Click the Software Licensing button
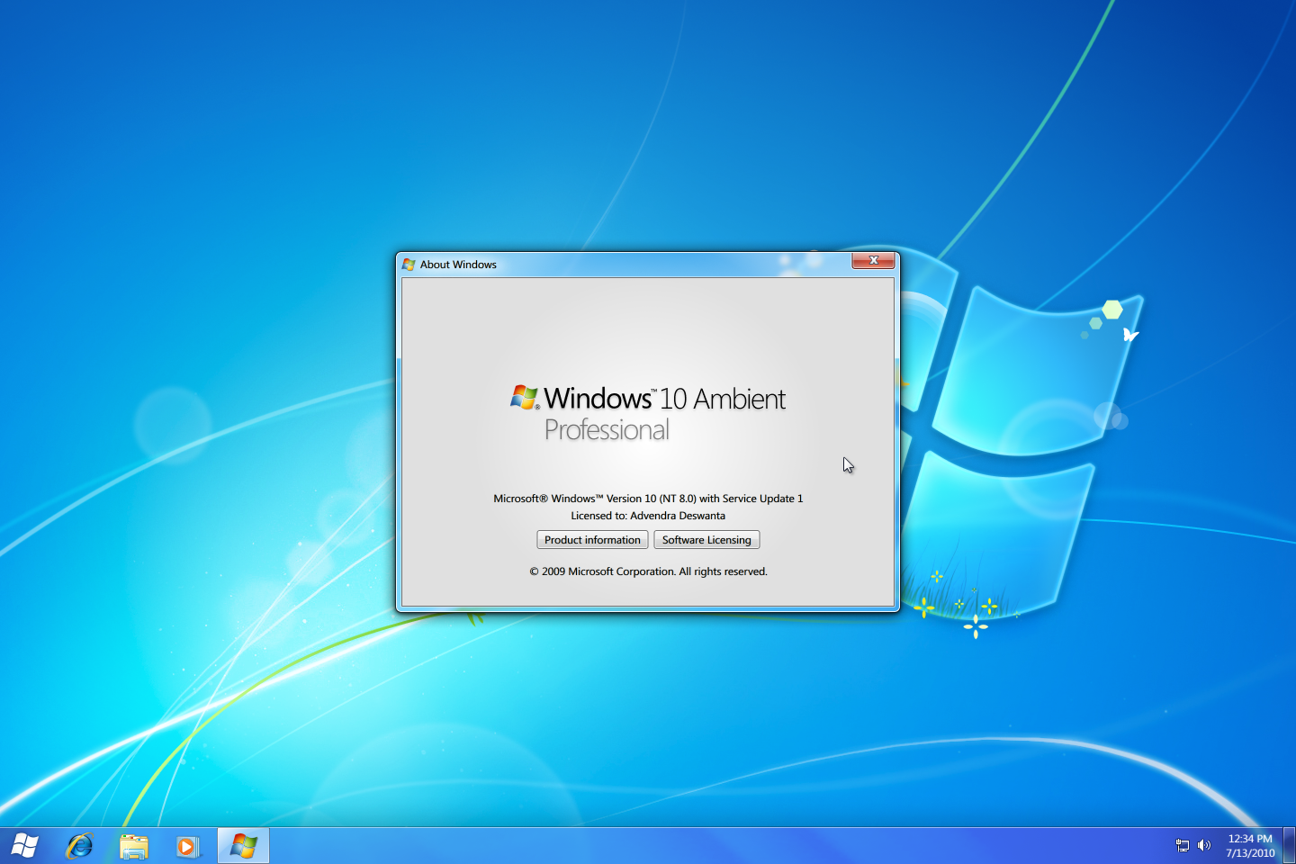1296x864 pixels. point(706,540)
